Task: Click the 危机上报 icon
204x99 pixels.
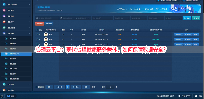Action: (6, 64)
